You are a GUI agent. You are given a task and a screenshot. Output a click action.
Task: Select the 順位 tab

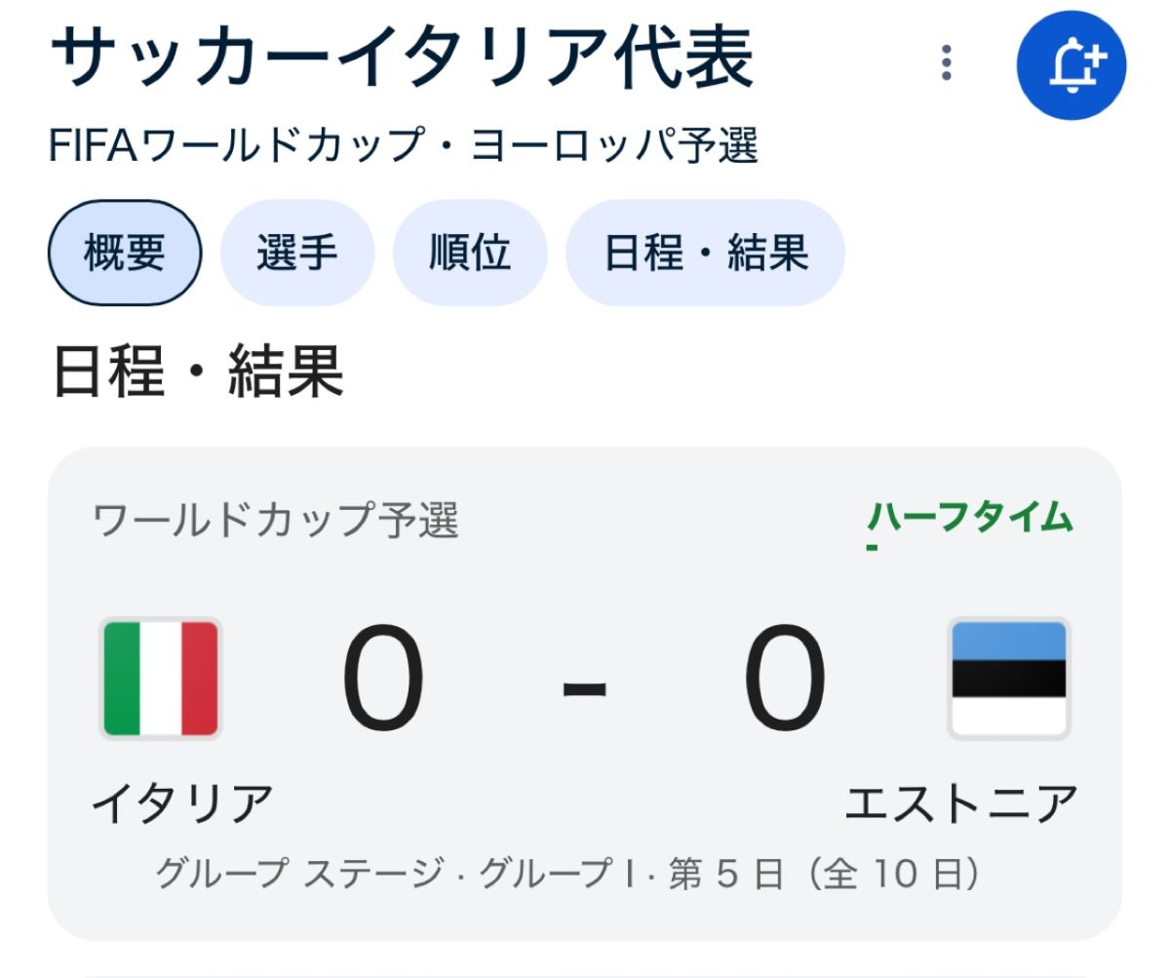[469, 254]
